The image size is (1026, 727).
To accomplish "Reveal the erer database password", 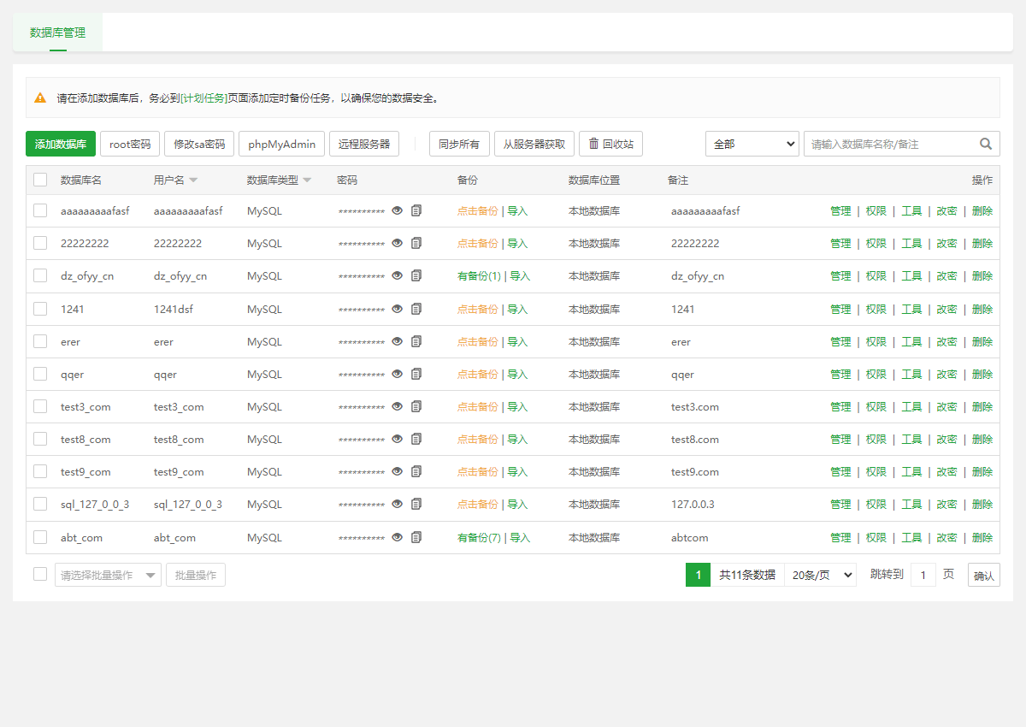I will click(x=397, y=341).
